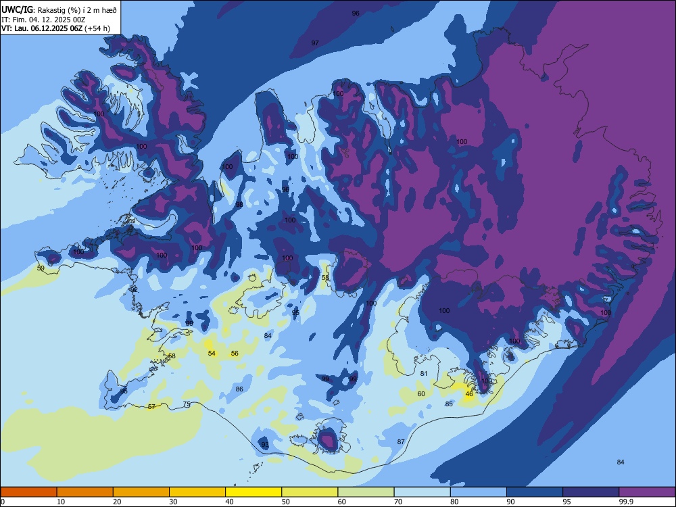Click the '50' legend scale label
676x507 pixels.
click(286, 502)
